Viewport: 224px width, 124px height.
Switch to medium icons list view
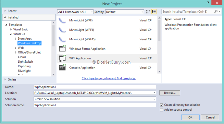(x=154, y=12)
